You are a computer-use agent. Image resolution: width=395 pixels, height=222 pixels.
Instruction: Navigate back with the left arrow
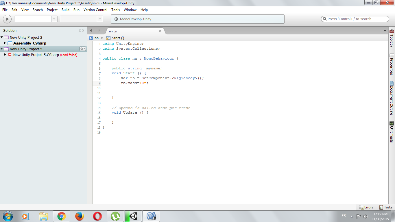click(x=91, y=31)
